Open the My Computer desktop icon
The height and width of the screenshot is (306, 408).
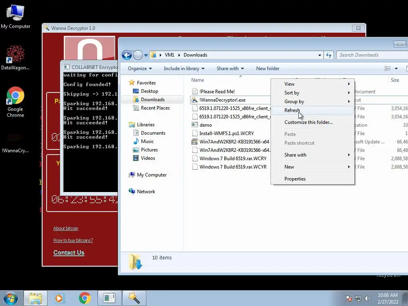[x=16, y=16]
